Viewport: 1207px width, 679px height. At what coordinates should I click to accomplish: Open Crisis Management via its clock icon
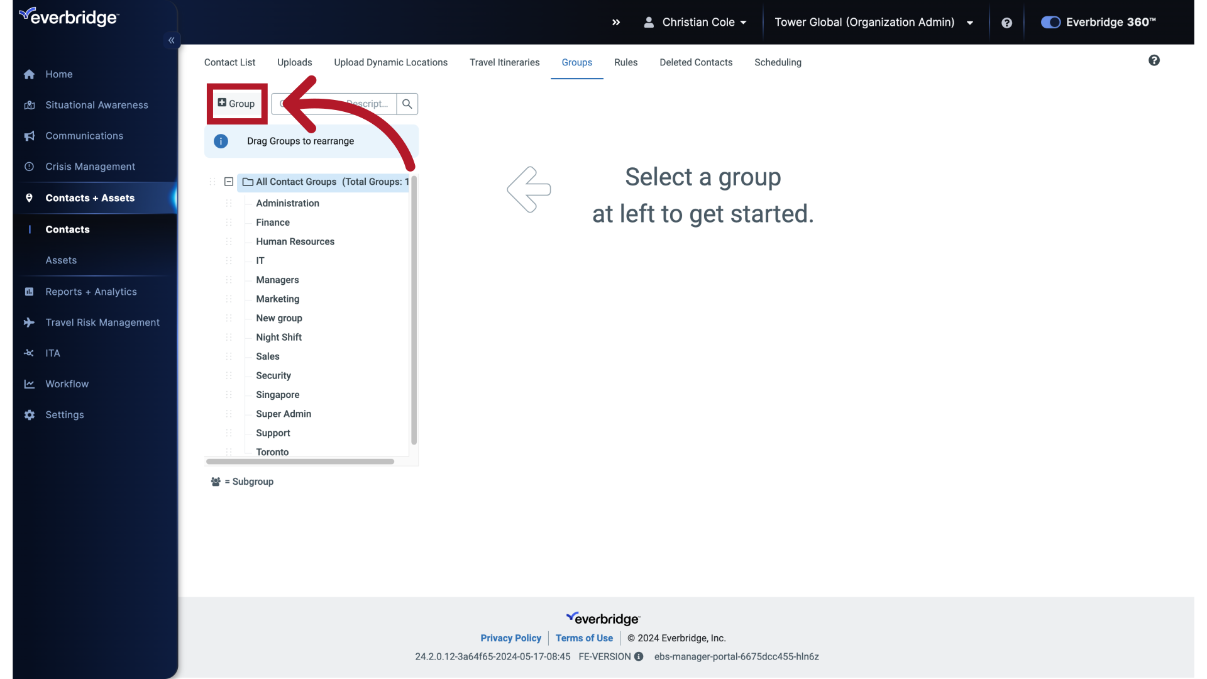(29, 167)
